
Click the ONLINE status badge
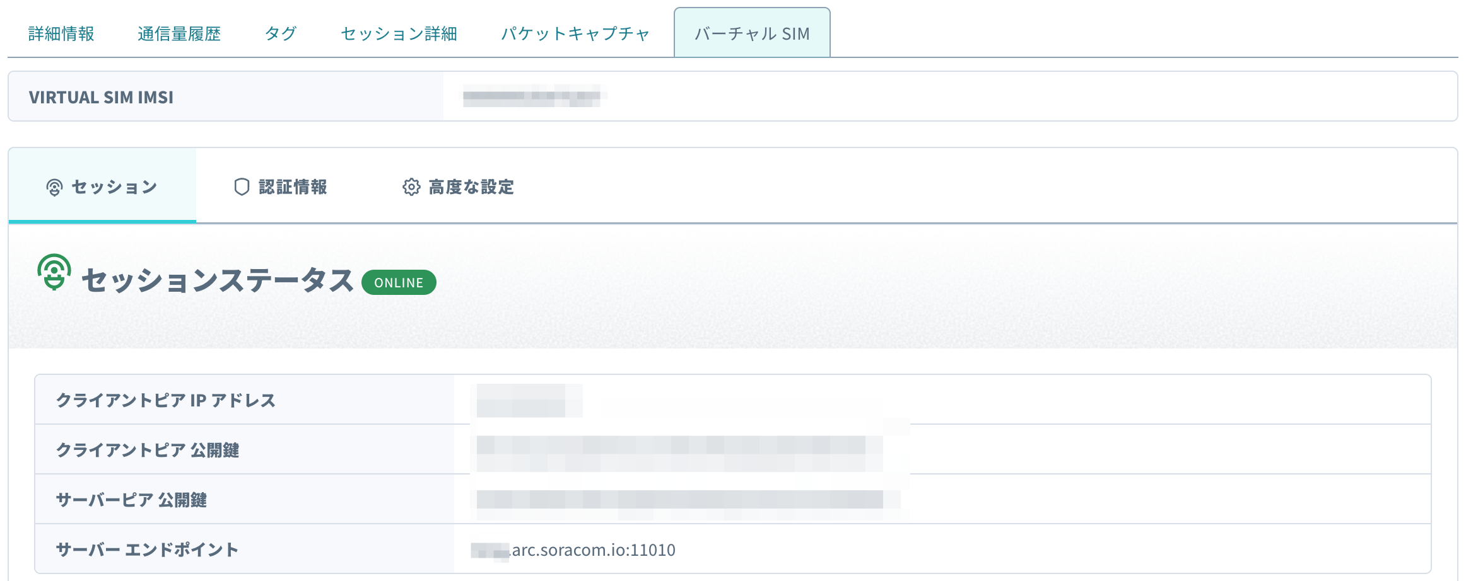click(x=399, y=282)
